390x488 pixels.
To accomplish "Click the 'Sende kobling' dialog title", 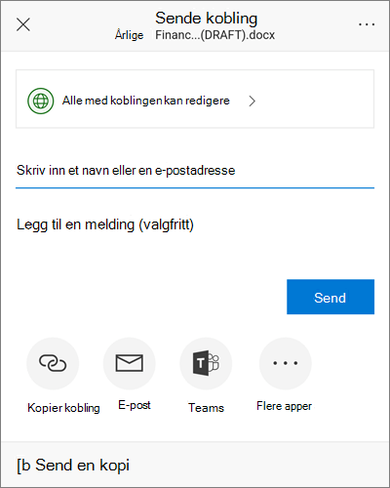I will (x=207, y=19).
